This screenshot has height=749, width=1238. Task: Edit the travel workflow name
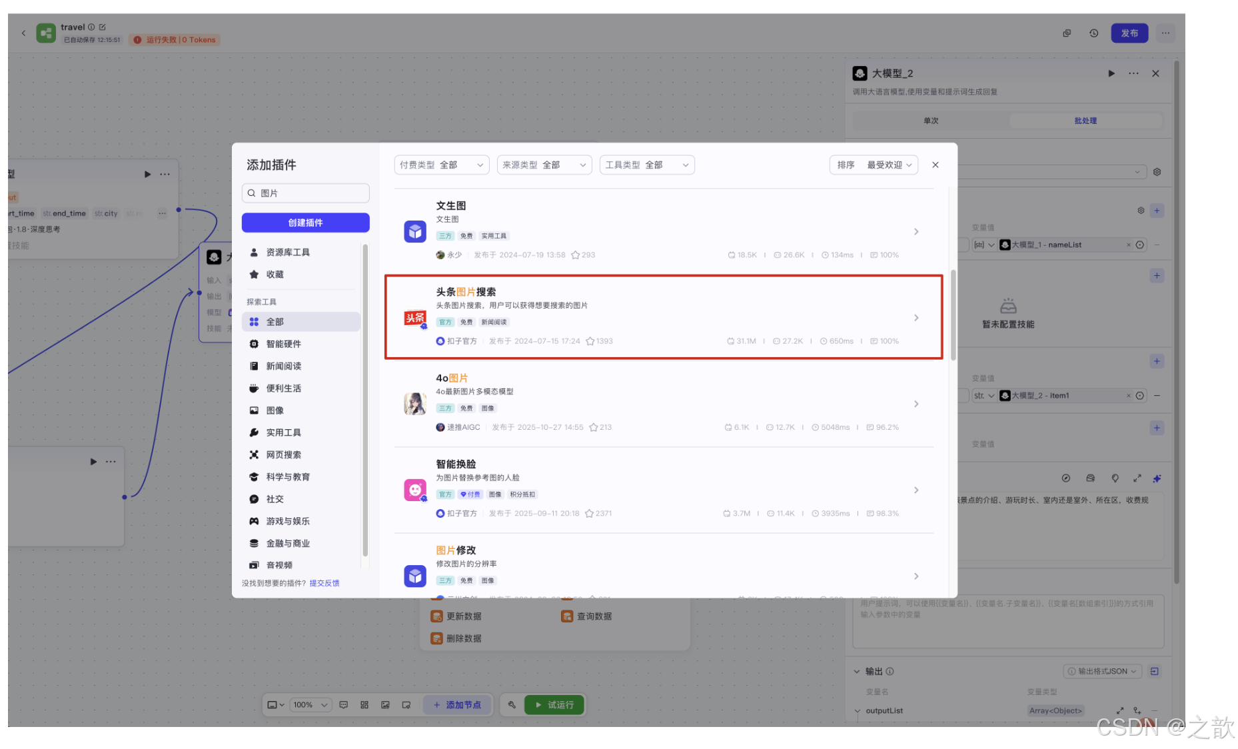tap(102, 27)
